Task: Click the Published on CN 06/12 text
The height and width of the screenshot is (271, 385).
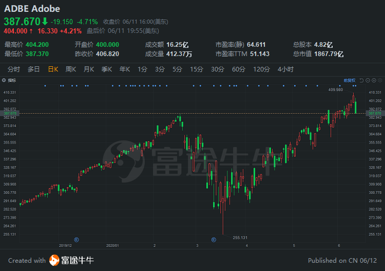Action: (x=342, y=260)
